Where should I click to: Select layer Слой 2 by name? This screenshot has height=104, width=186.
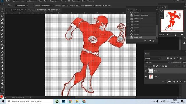[x=156, y=77]
